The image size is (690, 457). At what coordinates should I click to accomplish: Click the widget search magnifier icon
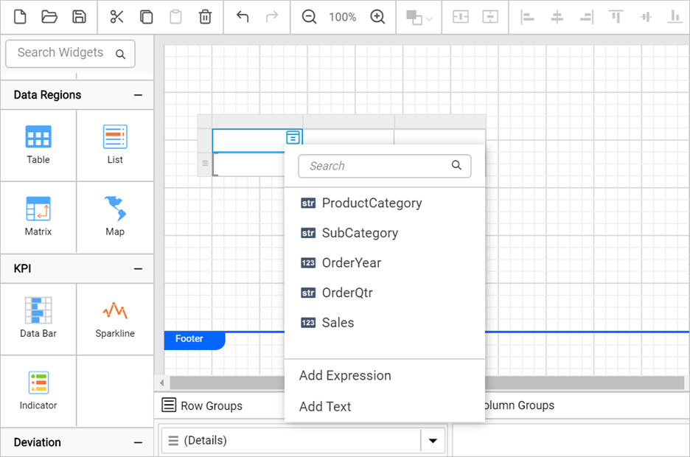point(120,54)
